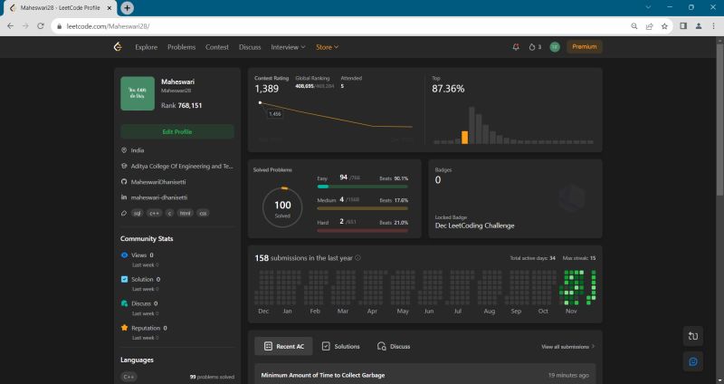Open Problems in navigation bar
The image size is (724, 384).
(x=181, y=46)
